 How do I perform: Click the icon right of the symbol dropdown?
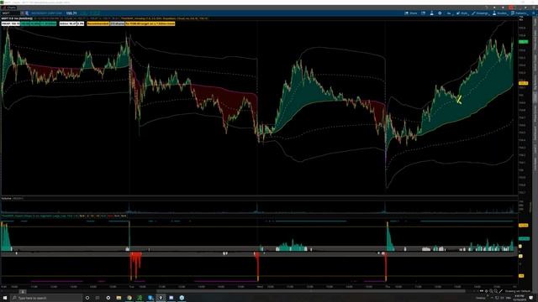click(x=27, y=13)
